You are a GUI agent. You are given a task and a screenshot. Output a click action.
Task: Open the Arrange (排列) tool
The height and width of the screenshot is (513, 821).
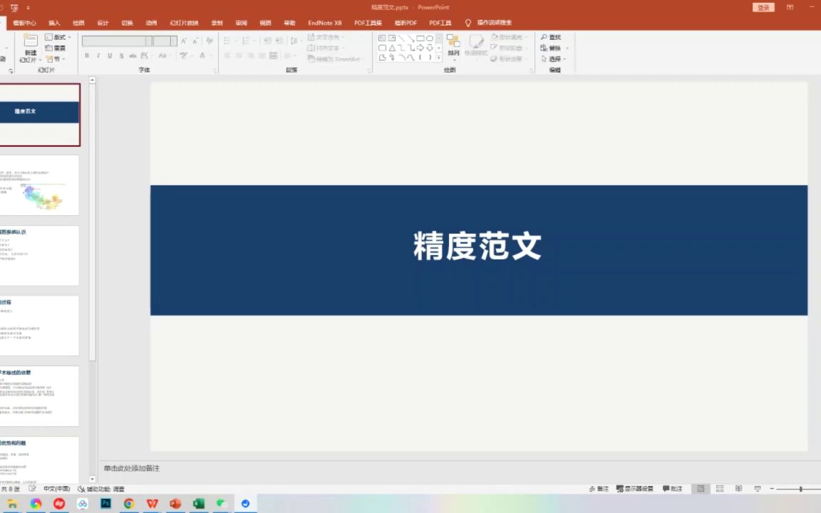tap(453, 46)
